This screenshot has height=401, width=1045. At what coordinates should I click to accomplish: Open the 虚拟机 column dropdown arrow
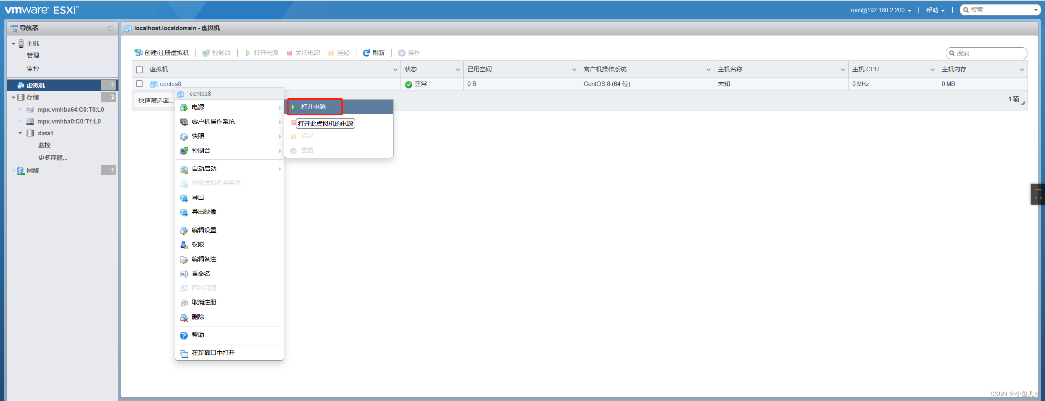pyautogui.click(x=395, y=70)
